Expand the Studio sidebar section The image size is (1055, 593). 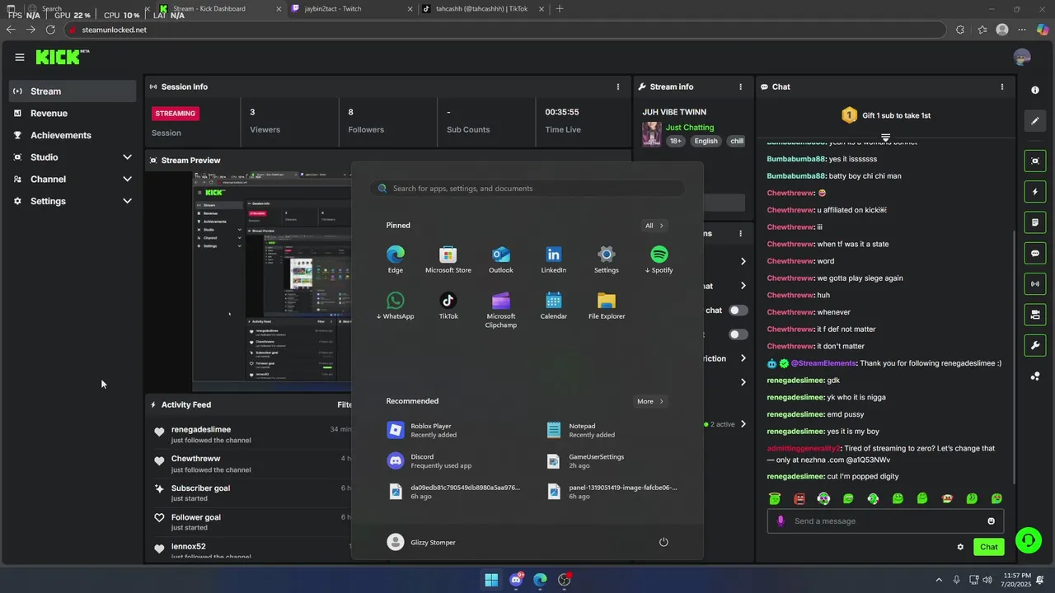[x=73, y=157]
